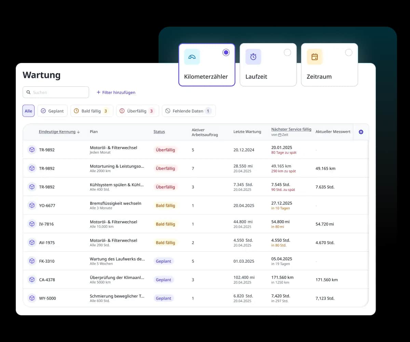Click the cube icon for CA-4378

click(x=32, y=280)
